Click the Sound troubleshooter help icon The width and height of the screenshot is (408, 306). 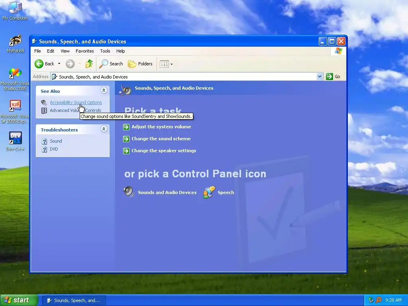click(45, 141)
